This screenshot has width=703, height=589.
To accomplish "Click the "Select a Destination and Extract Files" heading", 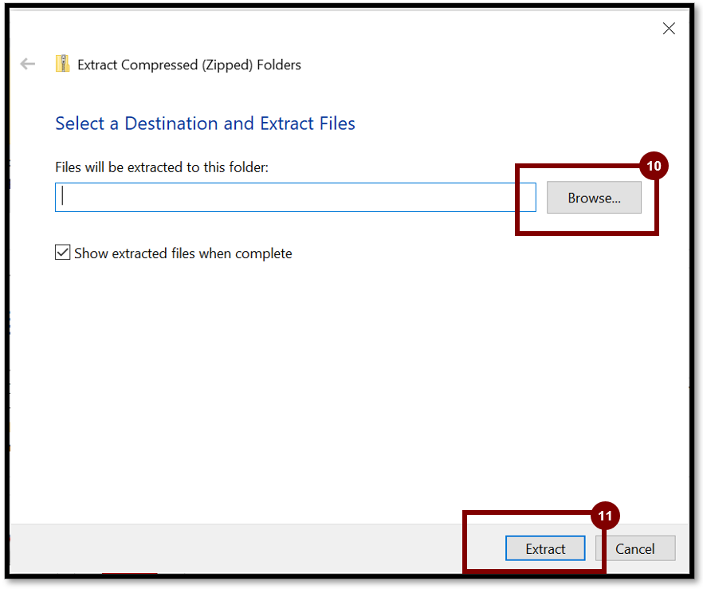I will (x=205, y=124).
